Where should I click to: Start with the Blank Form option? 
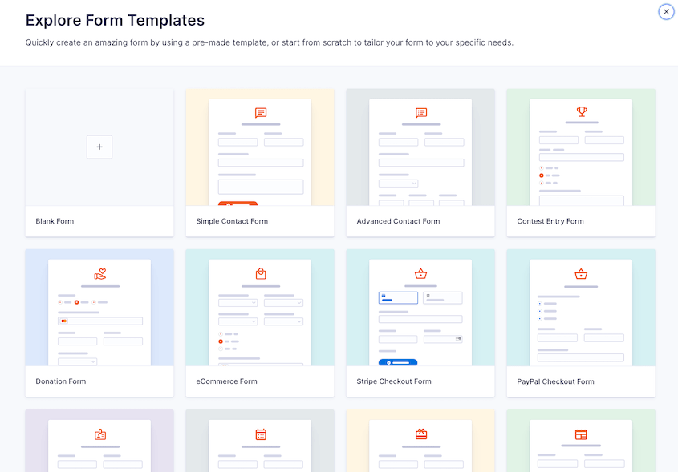coord(99,160)
